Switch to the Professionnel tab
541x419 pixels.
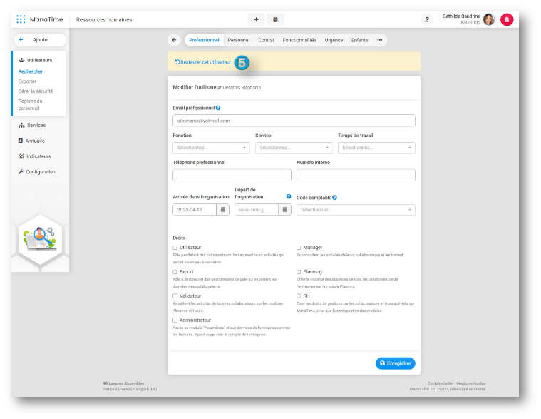pyautogui.click(x=204, y=40)
